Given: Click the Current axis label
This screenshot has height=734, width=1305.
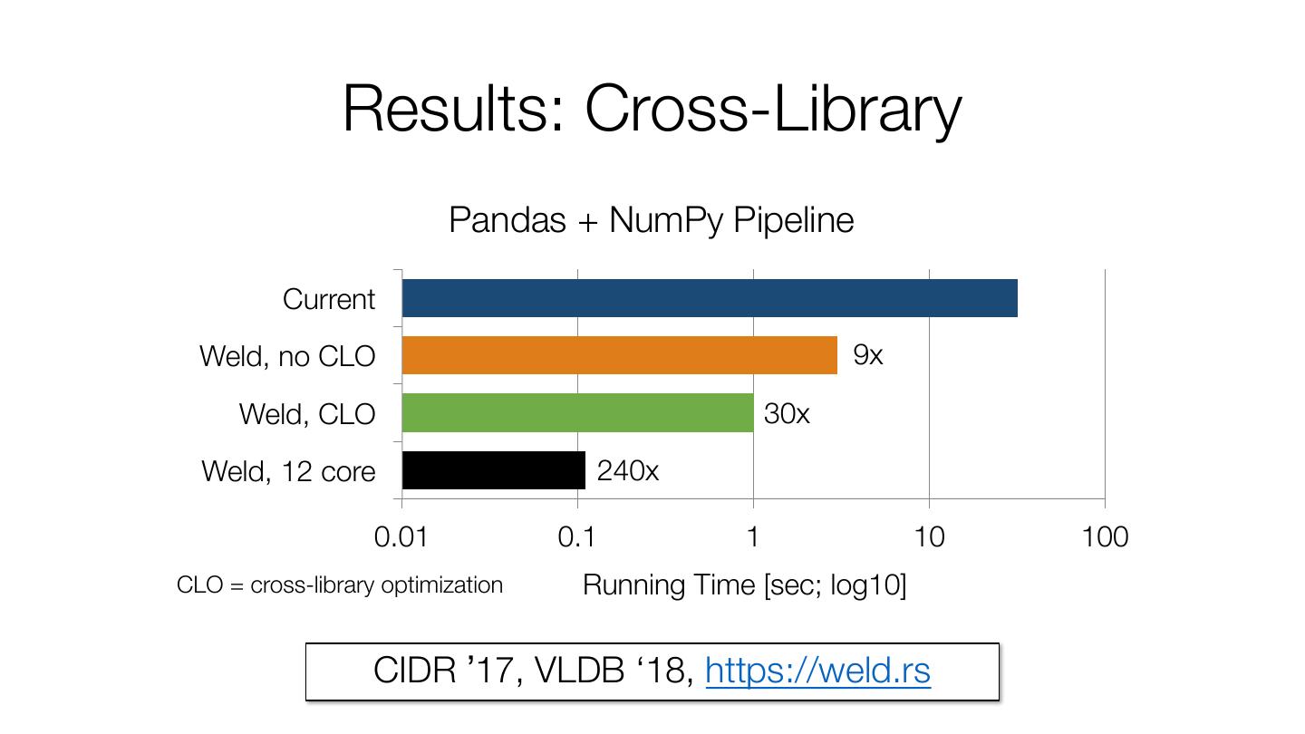Looking at the screenshot, I should [x=328, y=299].
